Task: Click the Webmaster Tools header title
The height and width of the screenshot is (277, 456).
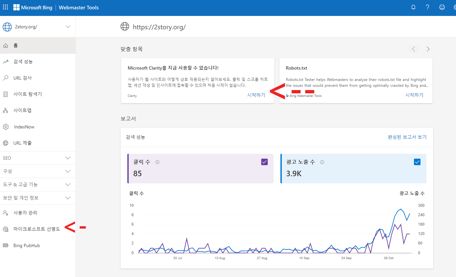Action: coord(79,7)
